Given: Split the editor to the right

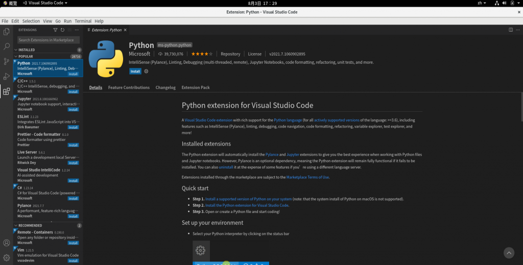Looking at the screenshot, I should point(511,30).
